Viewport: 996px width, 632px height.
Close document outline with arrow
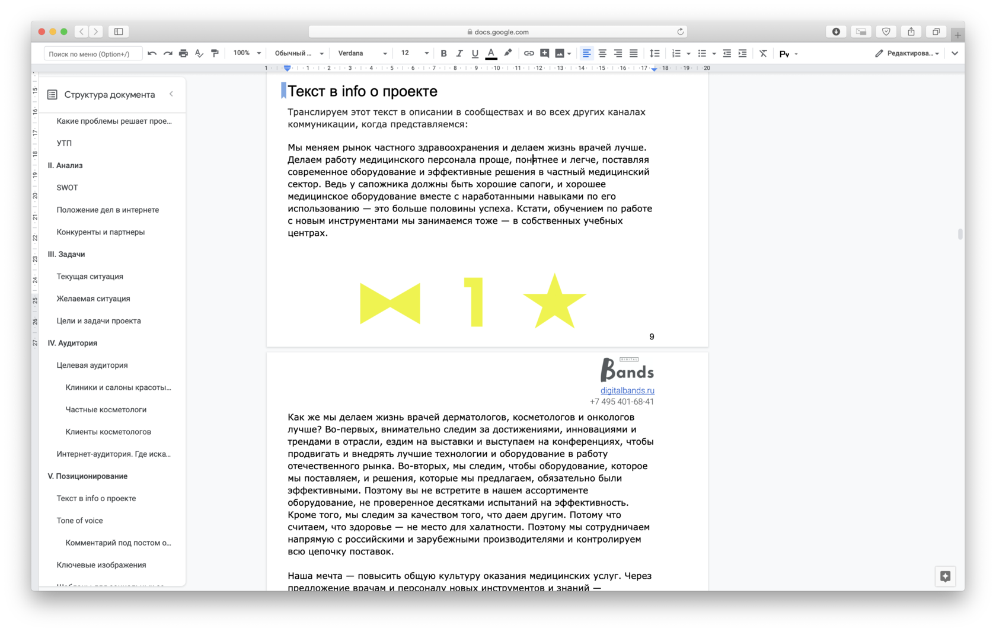pyautogui.click(x=171, y=94)
